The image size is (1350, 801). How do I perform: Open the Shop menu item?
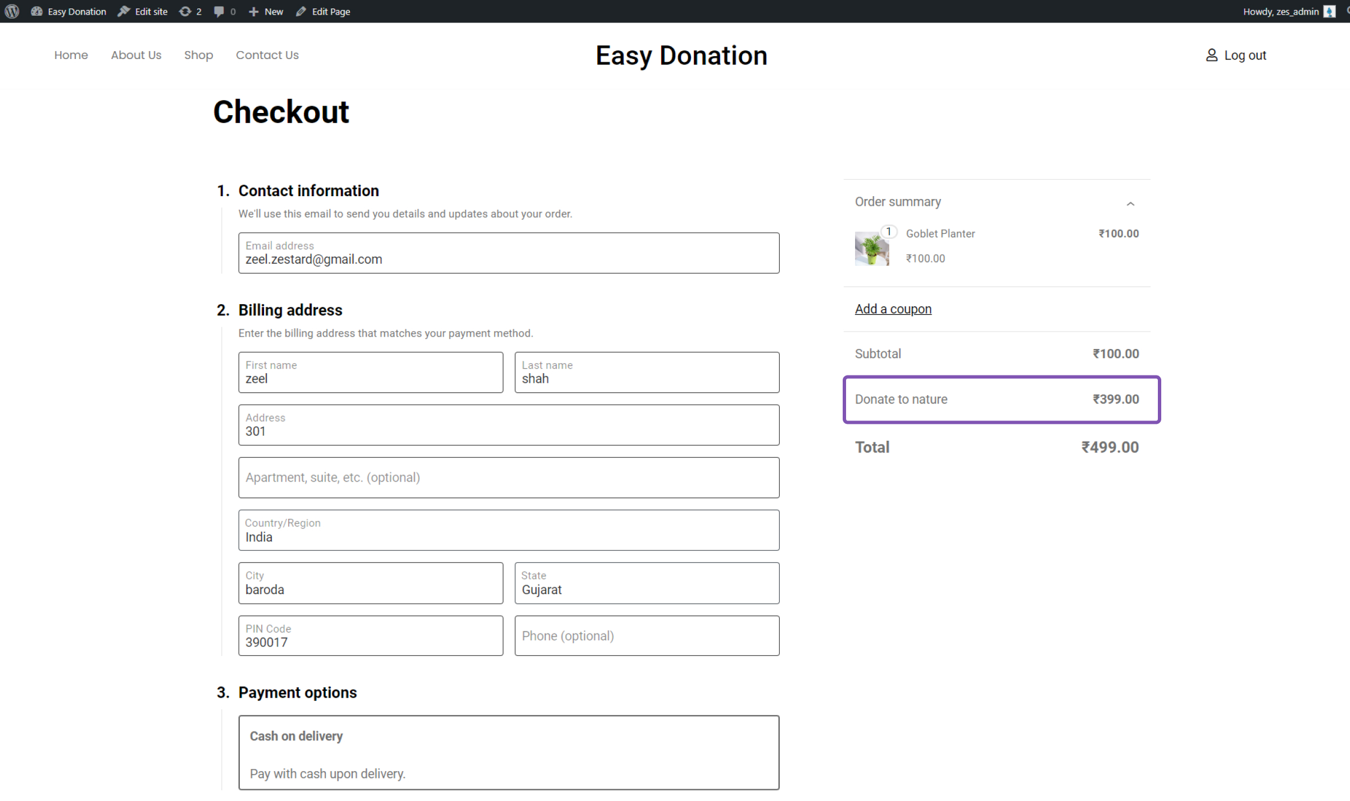click(x=199, y=55)
